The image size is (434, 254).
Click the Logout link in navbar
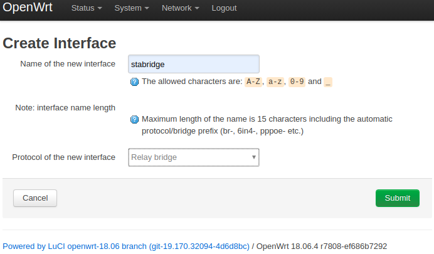(224, 8)
